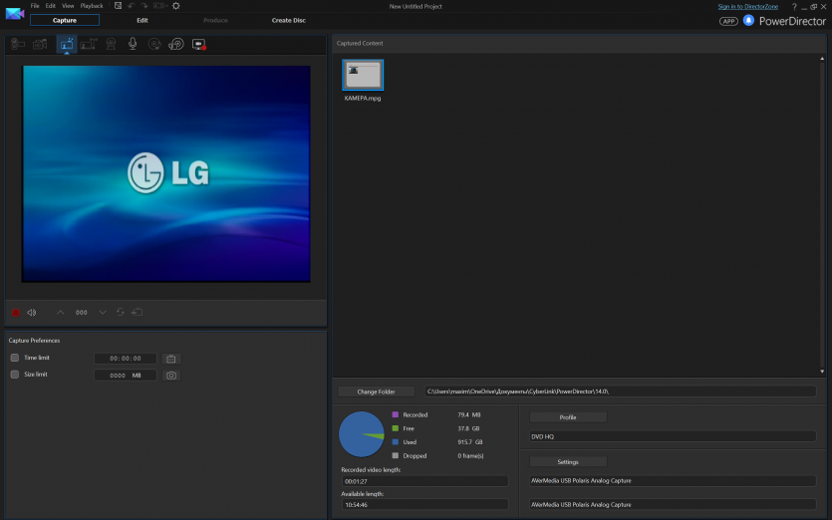Open the screen recorder icon
The image size is (832, 520).
click(198, 44)
